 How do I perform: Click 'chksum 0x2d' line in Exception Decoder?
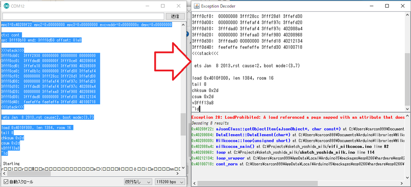205,90
